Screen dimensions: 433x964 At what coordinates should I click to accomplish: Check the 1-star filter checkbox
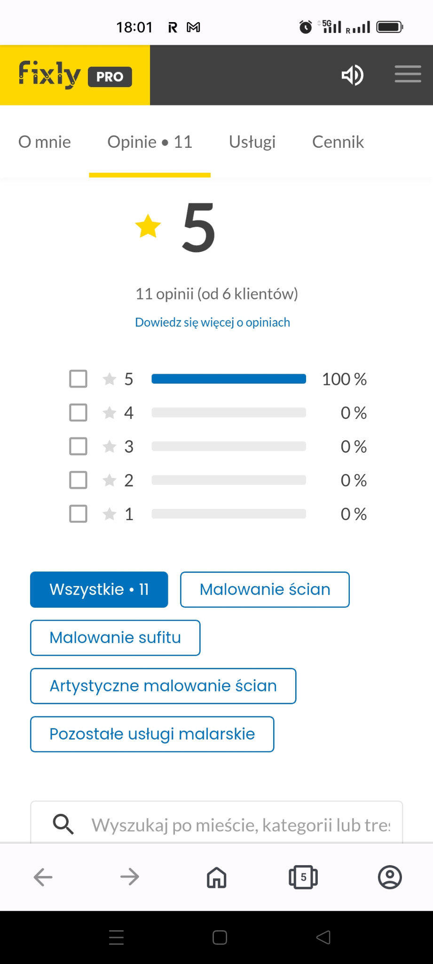click(78, 514)
